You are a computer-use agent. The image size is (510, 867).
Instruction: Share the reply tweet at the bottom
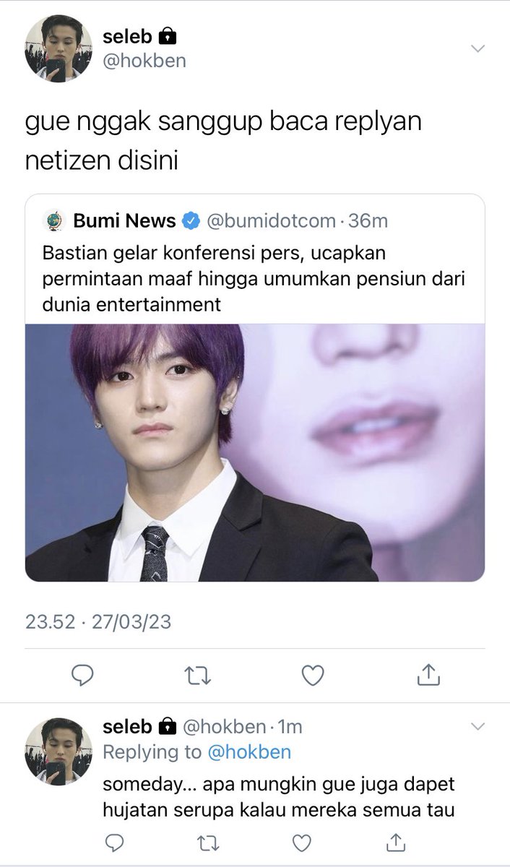395,842
